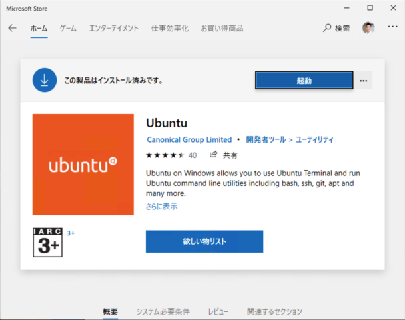Open the ユーティリティ category link
The image size is (405, 320).
pyautogui.click(x=314, y=140)
